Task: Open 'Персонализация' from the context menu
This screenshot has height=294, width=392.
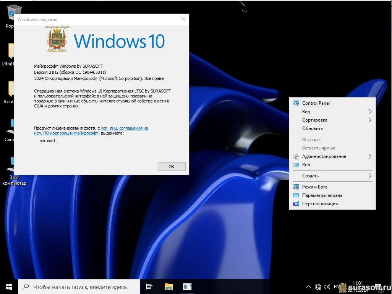Action: (320, 204)
